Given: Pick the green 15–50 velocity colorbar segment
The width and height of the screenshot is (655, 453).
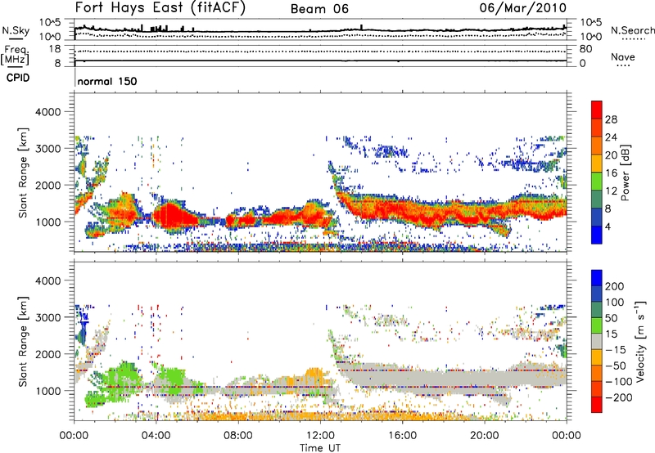Looking at the screenshot, I should tap(597, 325).
